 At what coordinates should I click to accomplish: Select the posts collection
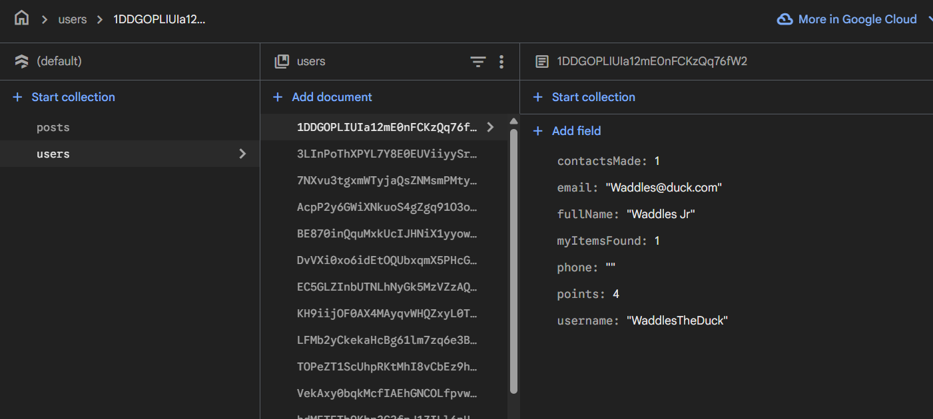tap(53, 128)
